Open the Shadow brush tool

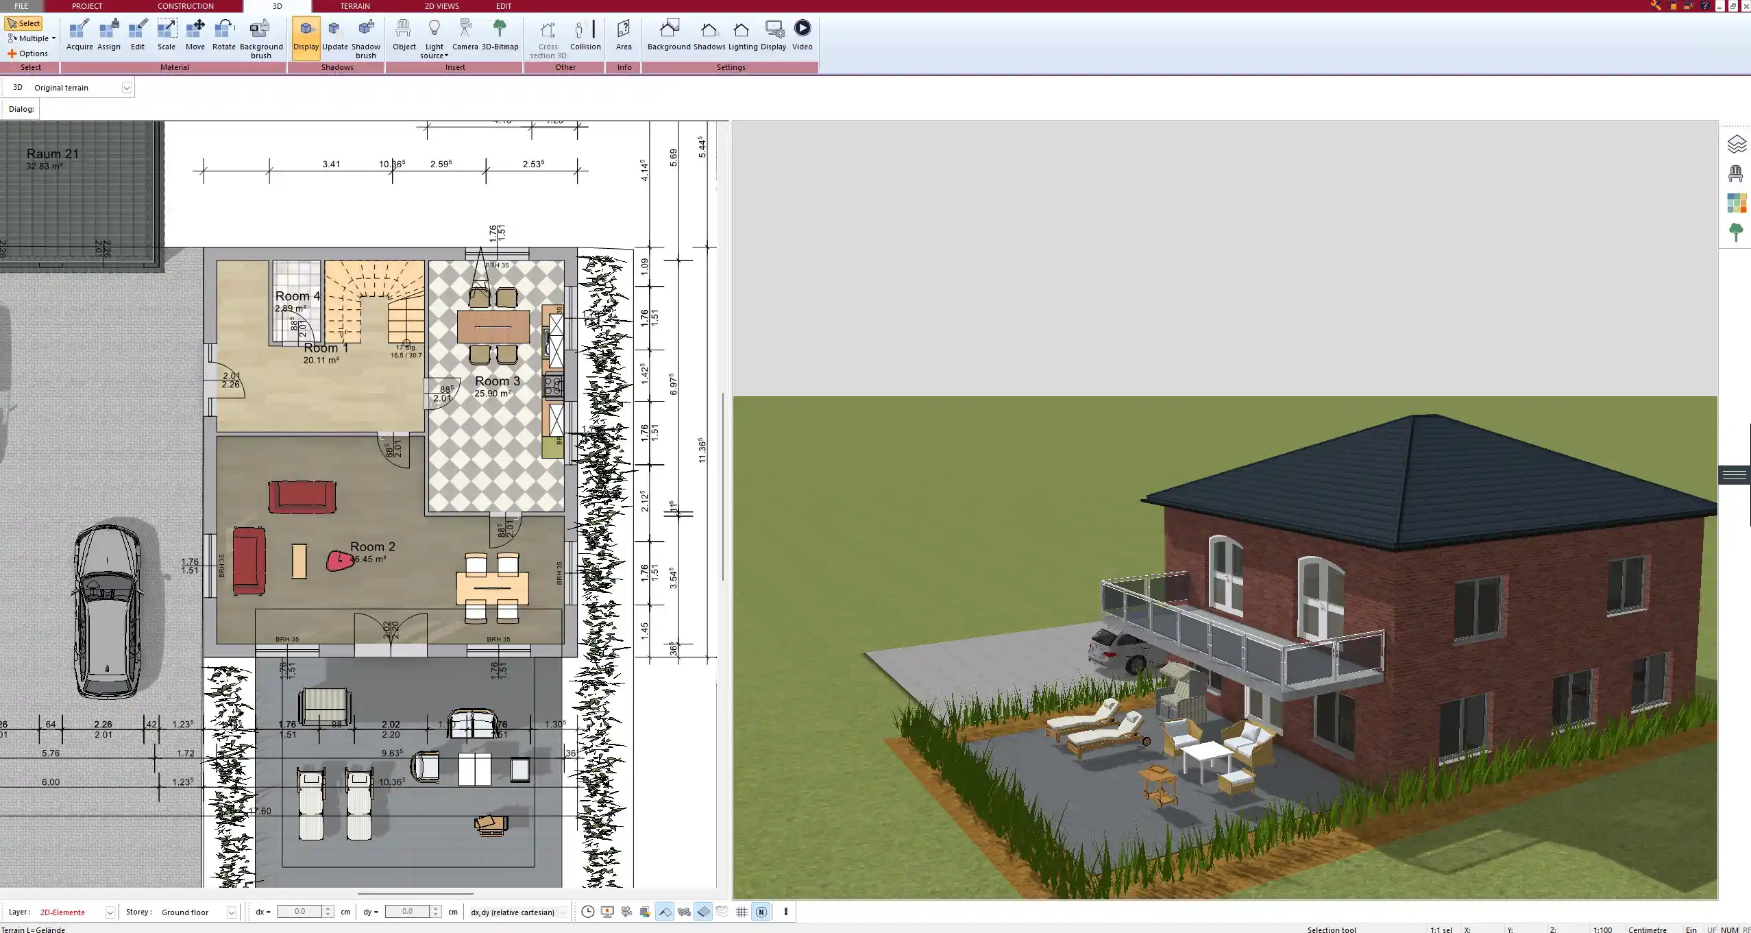365,38
